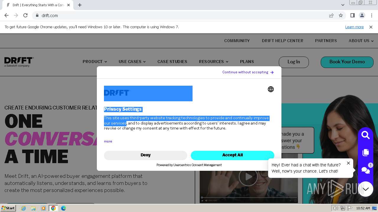Click the Book Your Demo button
The width and height of the screenshot is (378, 212).
(347, 62)
